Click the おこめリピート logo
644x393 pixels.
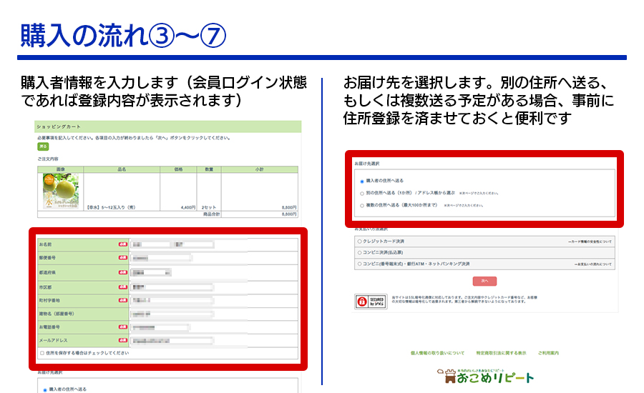(x=485, y=376)
